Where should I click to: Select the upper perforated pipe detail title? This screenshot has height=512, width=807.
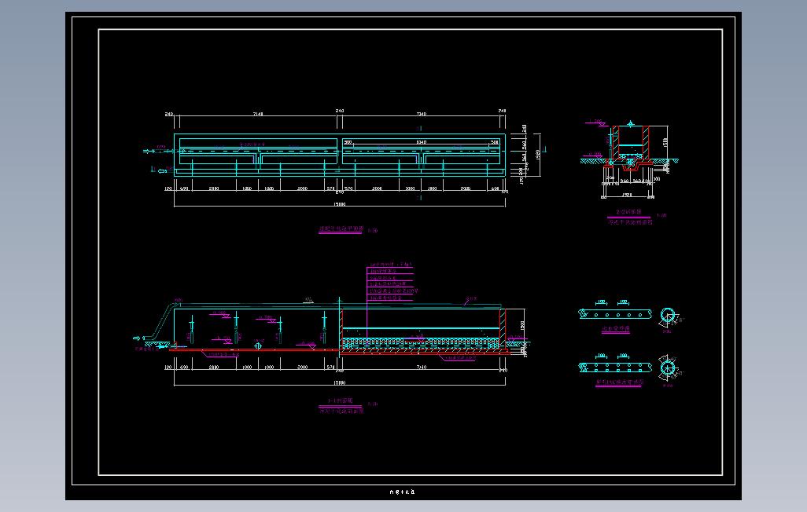click(x=616, y=328)
